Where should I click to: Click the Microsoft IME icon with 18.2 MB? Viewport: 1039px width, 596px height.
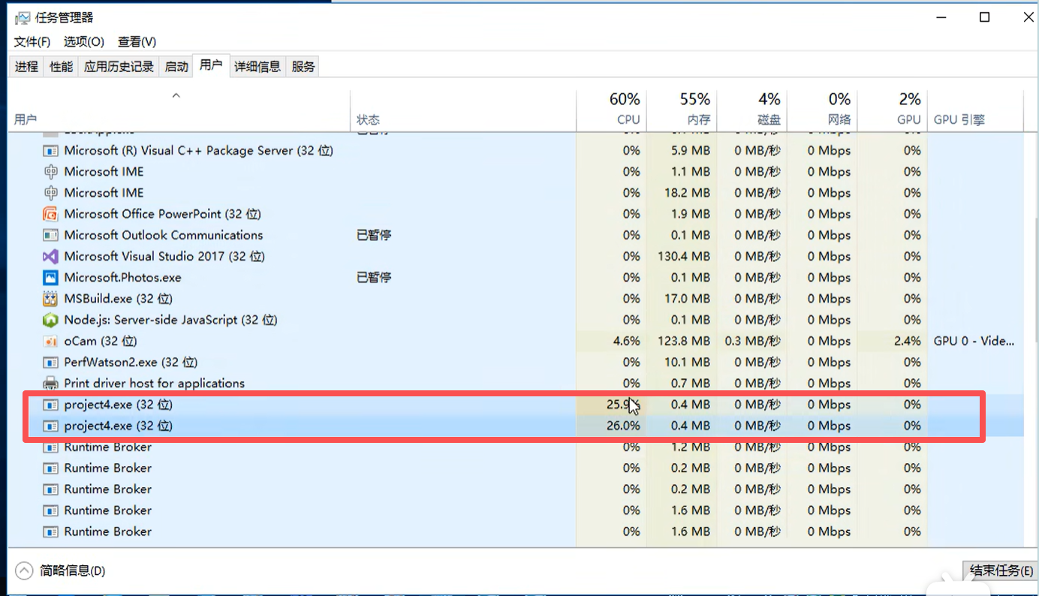[50, 193]
